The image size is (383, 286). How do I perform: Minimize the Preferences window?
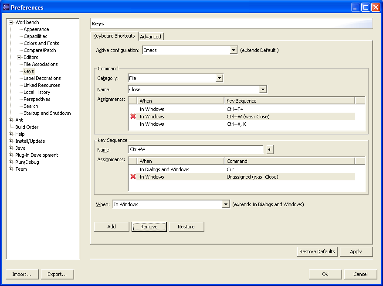click(x=356, y=7)
